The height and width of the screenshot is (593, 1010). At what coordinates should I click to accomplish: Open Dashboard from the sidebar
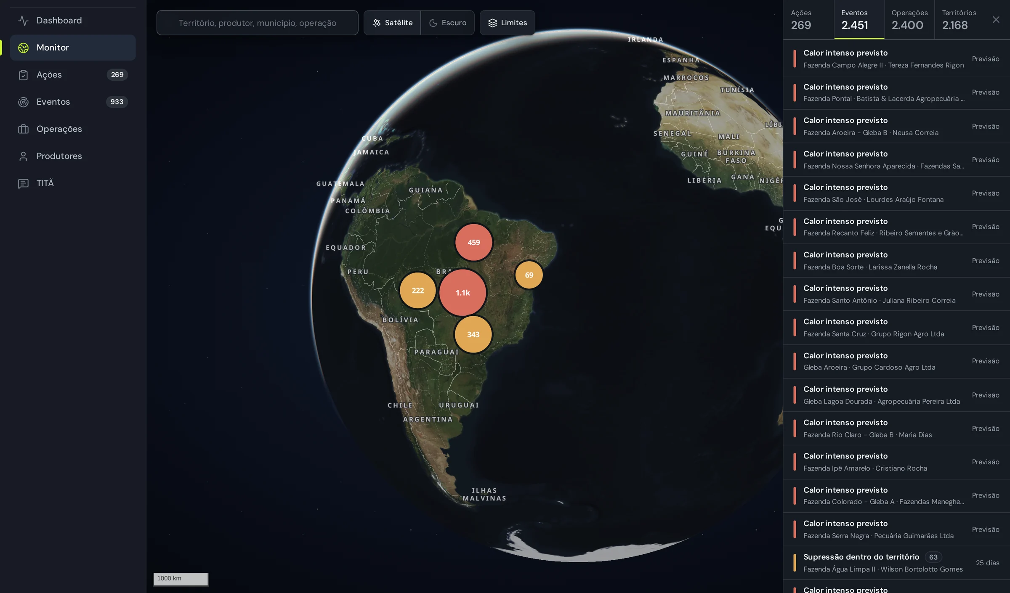[72, 20]
